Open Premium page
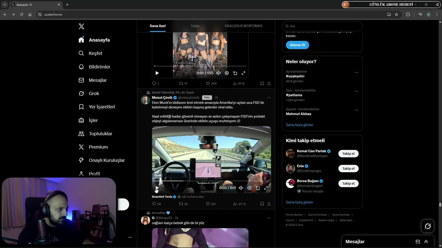 (93, 147)
